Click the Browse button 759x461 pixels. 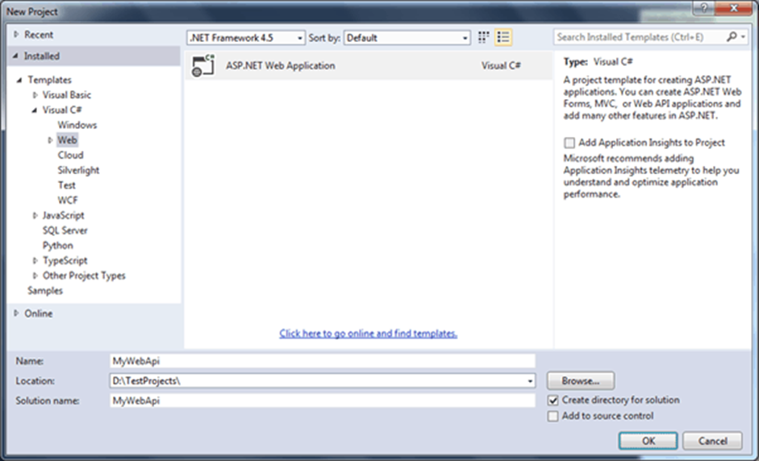(581, 381)
